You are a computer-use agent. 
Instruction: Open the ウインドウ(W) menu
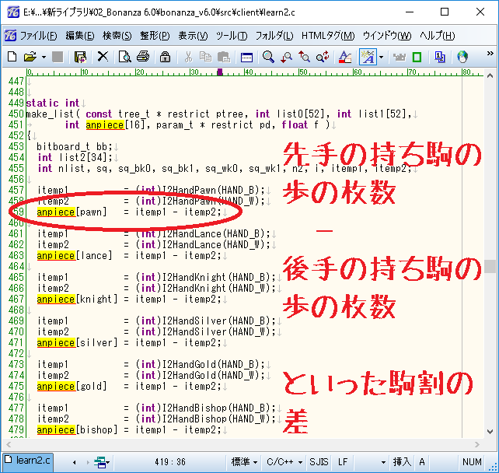(387, 36)
